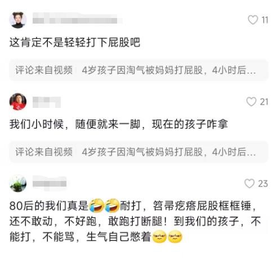Open the third commenter's blurred username
This screenshot has height=258, width=277.
tap(50, 183)
